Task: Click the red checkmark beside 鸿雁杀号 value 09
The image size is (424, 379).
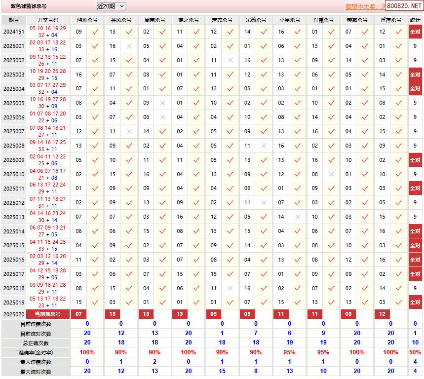Action: click(x=95, y=31)
